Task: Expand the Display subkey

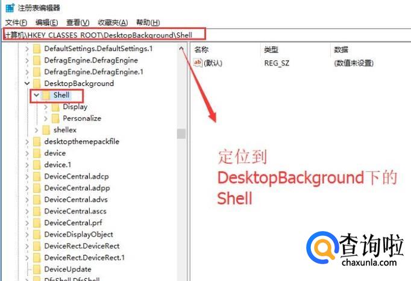Action: (46, 107)
